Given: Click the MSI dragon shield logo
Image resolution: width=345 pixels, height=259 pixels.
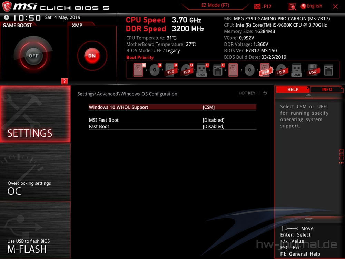Looking at the screenshot, I should (x=7, y=7).
